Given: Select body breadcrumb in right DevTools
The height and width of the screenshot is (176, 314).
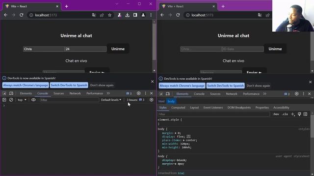Looking at the screenshot, I should click(x=171, y=101).
